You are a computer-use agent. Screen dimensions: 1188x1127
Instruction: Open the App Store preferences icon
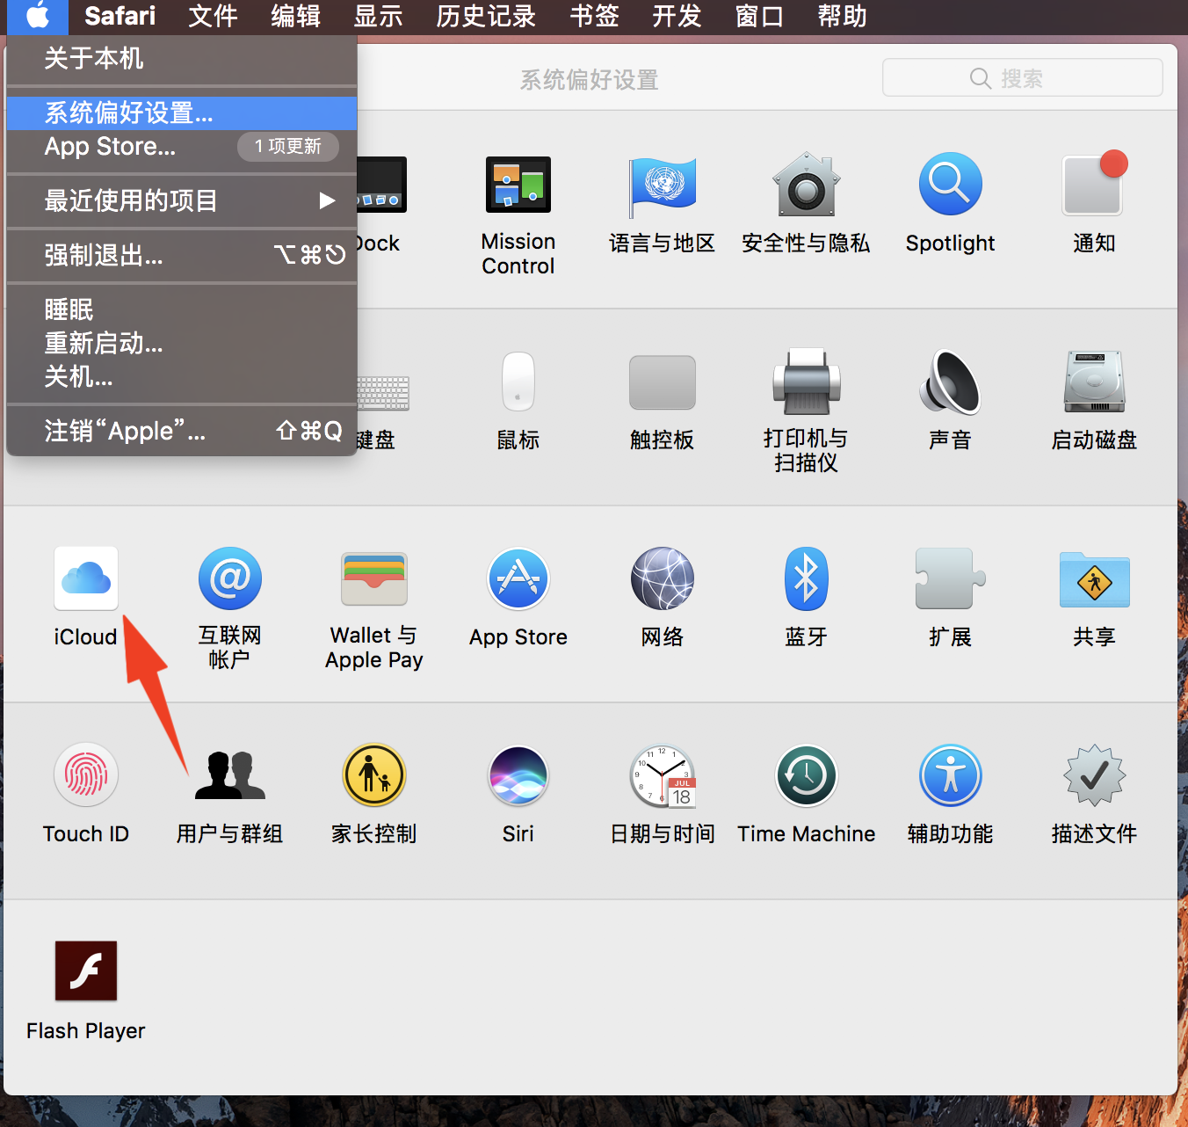[518, 578]
